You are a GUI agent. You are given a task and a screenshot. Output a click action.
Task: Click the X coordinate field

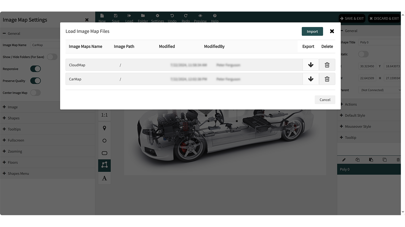click(367, 66)
